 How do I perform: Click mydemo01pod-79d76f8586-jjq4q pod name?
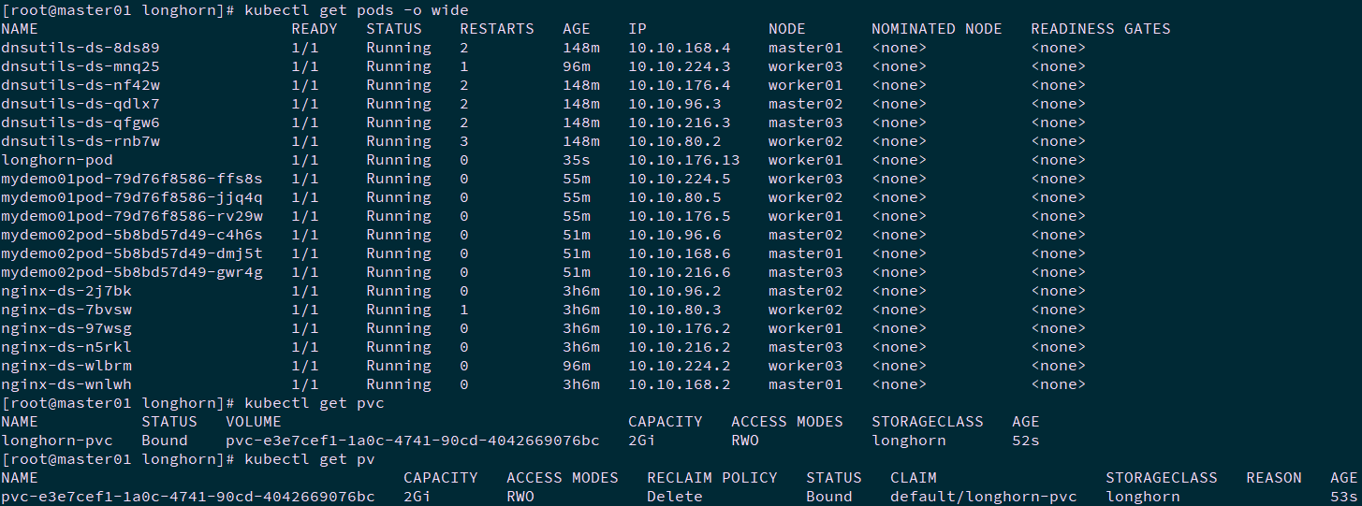[132, 197]
